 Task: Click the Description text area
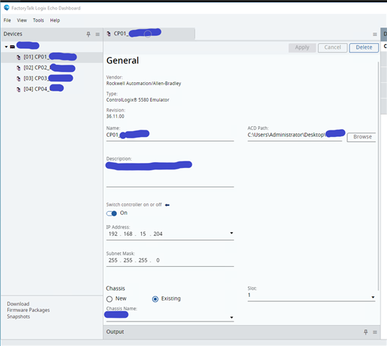170,174
